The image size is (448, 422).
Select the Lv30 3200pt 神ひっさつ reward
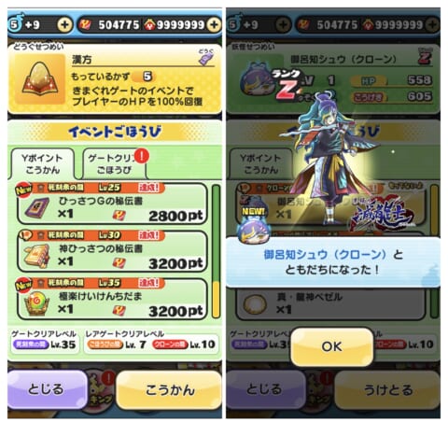coord(112,251)
